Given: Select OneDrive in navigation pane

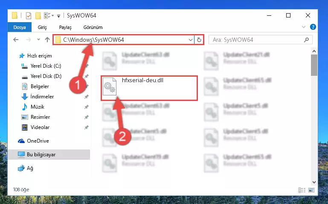Looking at the screenshot, I should 38,141.
